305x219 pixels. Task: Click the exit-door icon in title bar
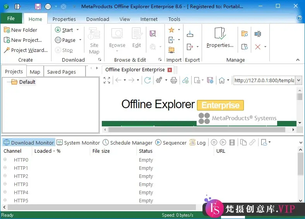[17, 7]
